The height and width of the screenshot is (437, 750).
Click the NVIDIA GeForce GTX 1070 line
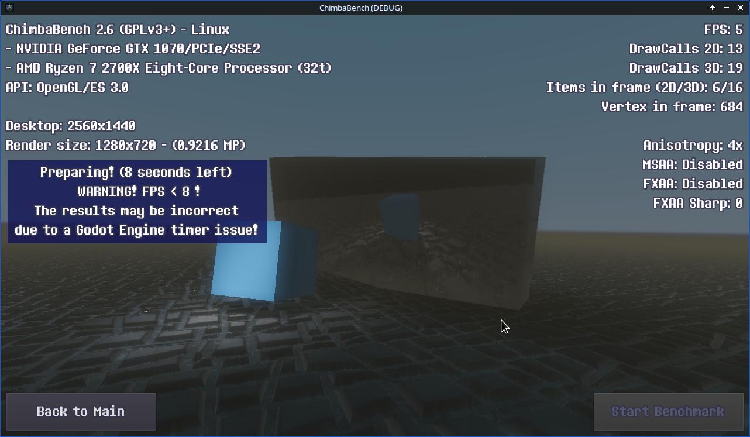coord(133,49)
